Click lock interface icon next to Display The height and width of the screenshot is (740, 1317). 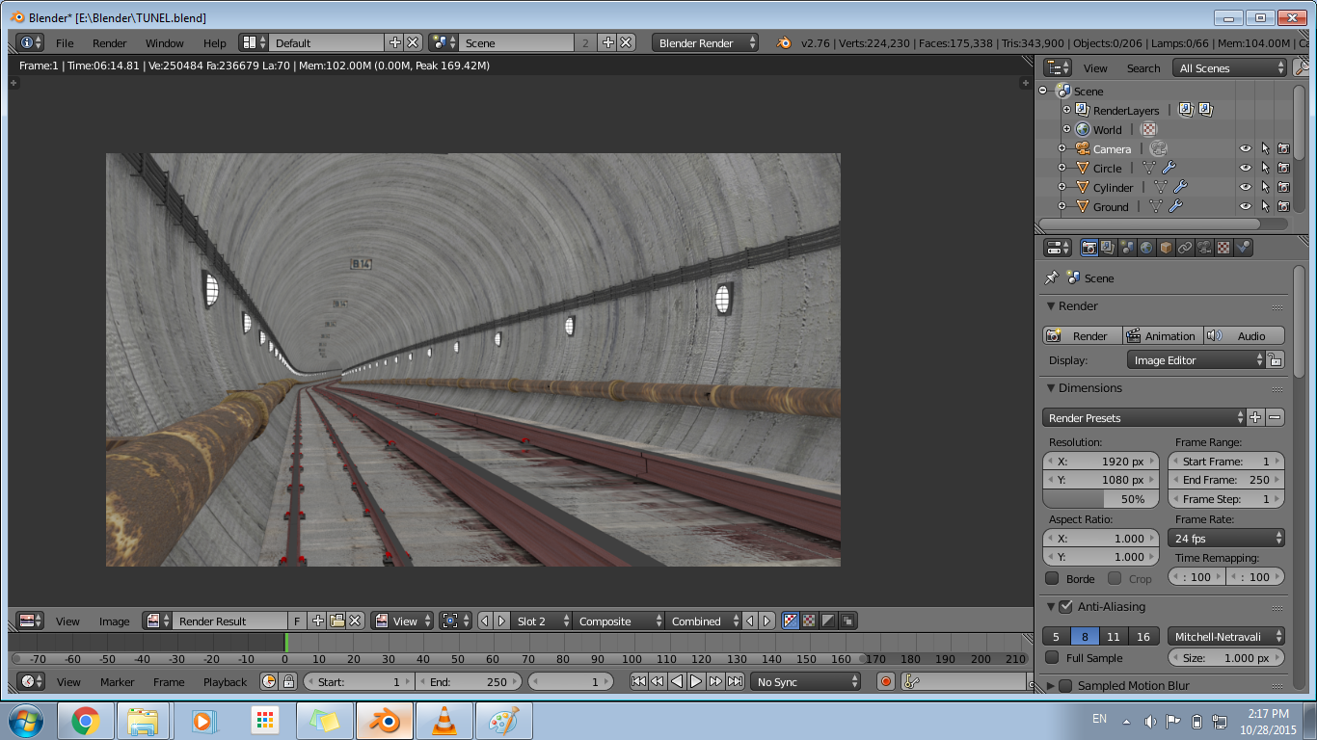click(1275, 359)
